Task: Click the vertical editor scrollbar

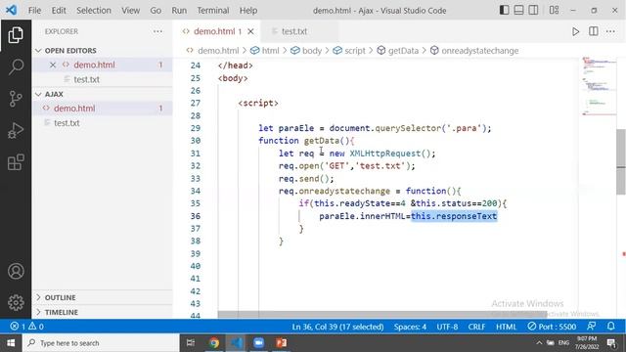Action: tap(621, 161)
